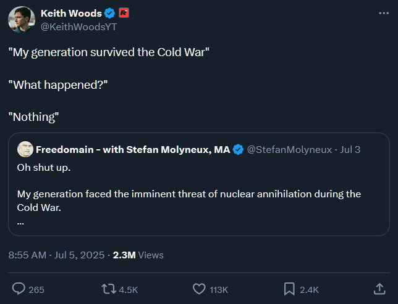Click the repost arrows icon

(109, 289)
